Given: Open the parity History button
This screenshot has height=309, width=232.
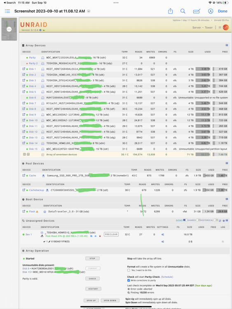Looking at the screenshot, I should pyautogui.click(x=93, y=289).
